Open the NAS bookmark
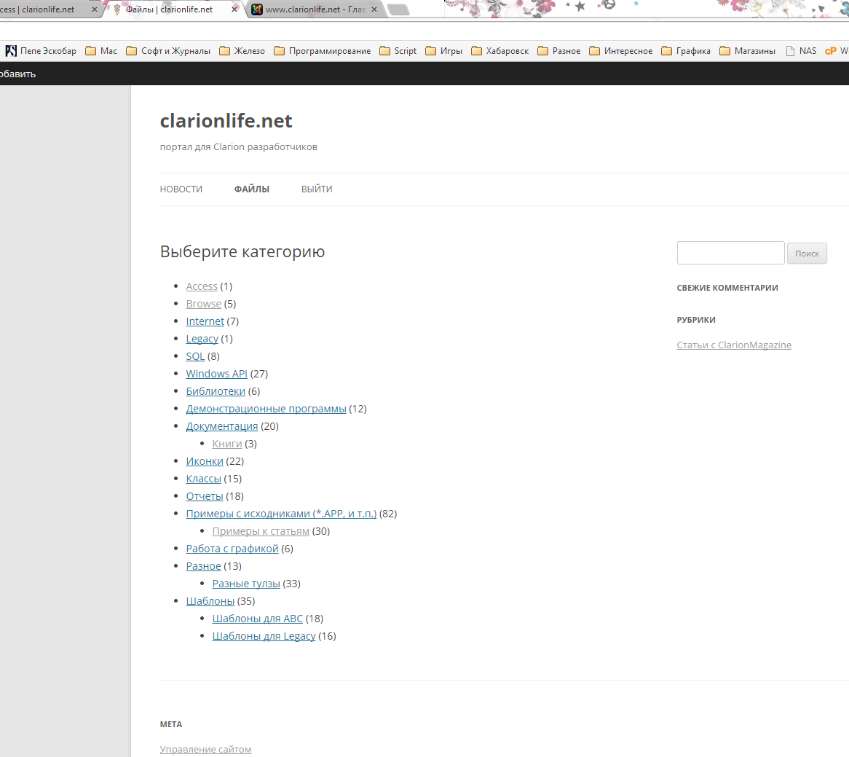Screen dimensions: 849x757 tap(801, 51)
